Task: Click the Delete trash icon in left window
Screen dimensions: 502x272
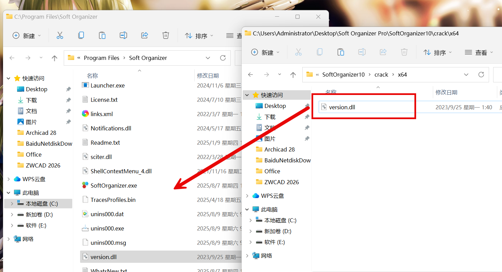Action: click(166, 35)
